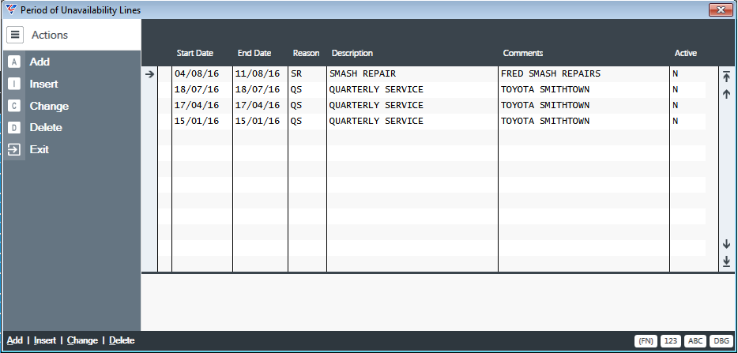The width and height of the screenshot is (738, 353).
Task: Click the 'I' key icon for Insert
Action: pyautogui.click(x=14, y=84)
